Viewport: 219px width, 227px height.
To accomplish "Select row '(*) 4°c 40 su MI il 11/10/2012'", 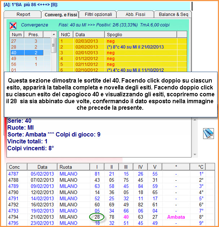I will coord(123,70).
